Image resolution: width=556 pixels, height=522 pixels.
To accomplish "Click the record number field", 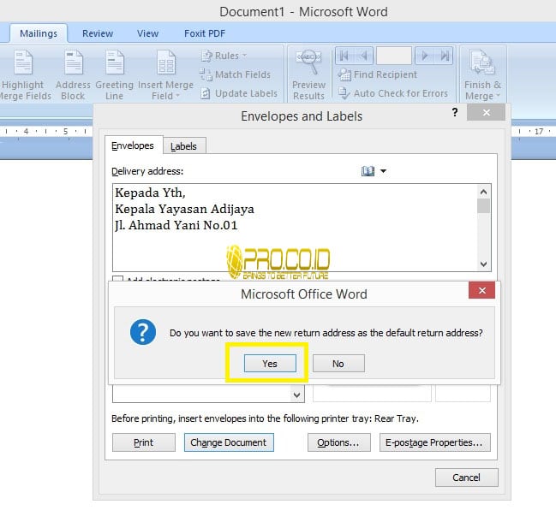I will (x=393, y=56).
